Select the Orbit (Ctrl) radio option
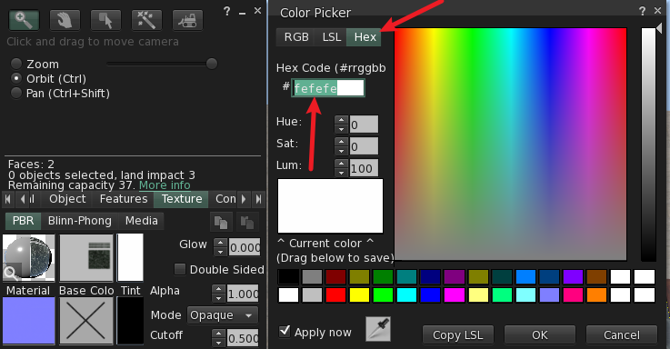Screen dimensions: 670x349 pos(16,78)
